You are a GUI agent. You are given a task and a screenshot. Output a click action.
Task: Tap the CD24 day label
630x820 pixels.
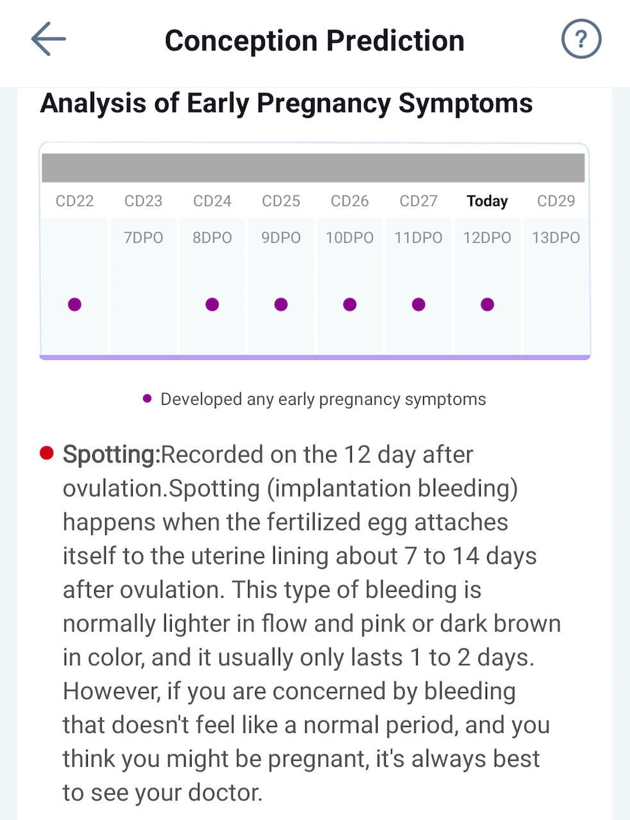click(x=212, y=201)
